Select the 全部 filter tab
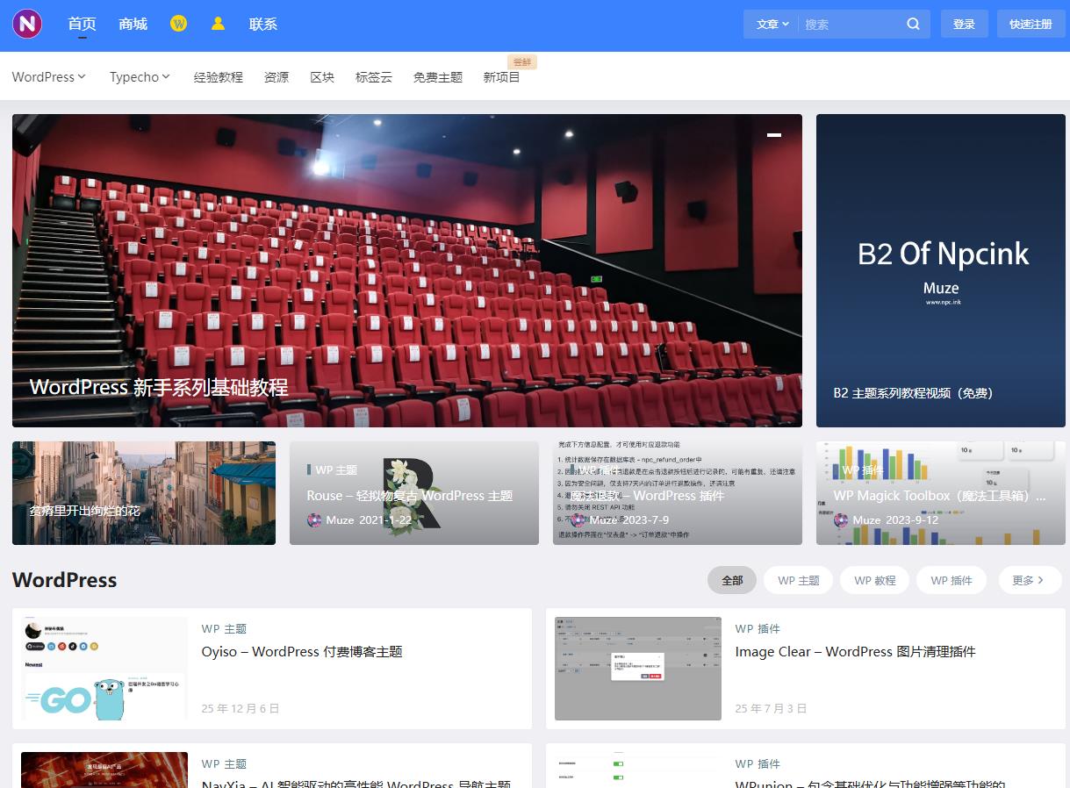The width and height of the screenshot is (1070, 788). click(x=732, y=580)
